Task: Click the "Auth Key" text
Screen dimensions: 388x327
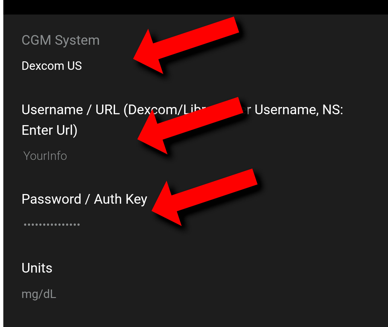Action: 120,199
